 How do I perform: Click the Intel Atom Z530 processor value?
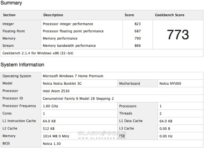(57, 91)
